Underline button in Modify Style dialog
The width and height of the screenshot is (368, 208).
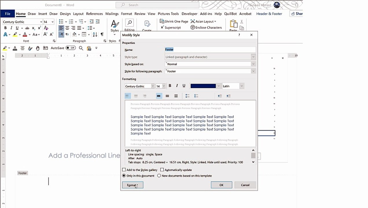pos(184,86)
